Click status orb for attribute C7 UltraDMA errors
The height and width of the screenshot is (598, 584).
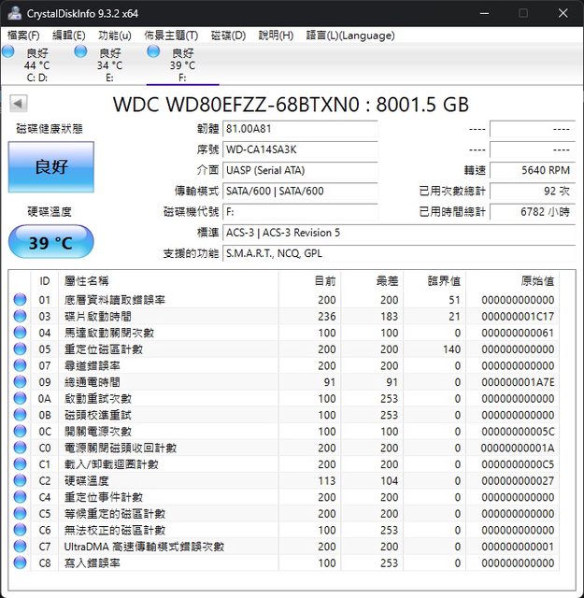(x=21, y=546)
